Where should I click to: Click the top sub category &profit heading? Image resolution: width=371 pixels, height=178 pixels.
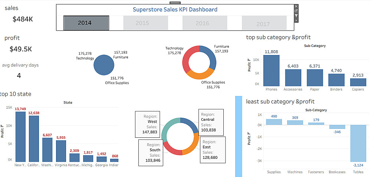(279, 37)
